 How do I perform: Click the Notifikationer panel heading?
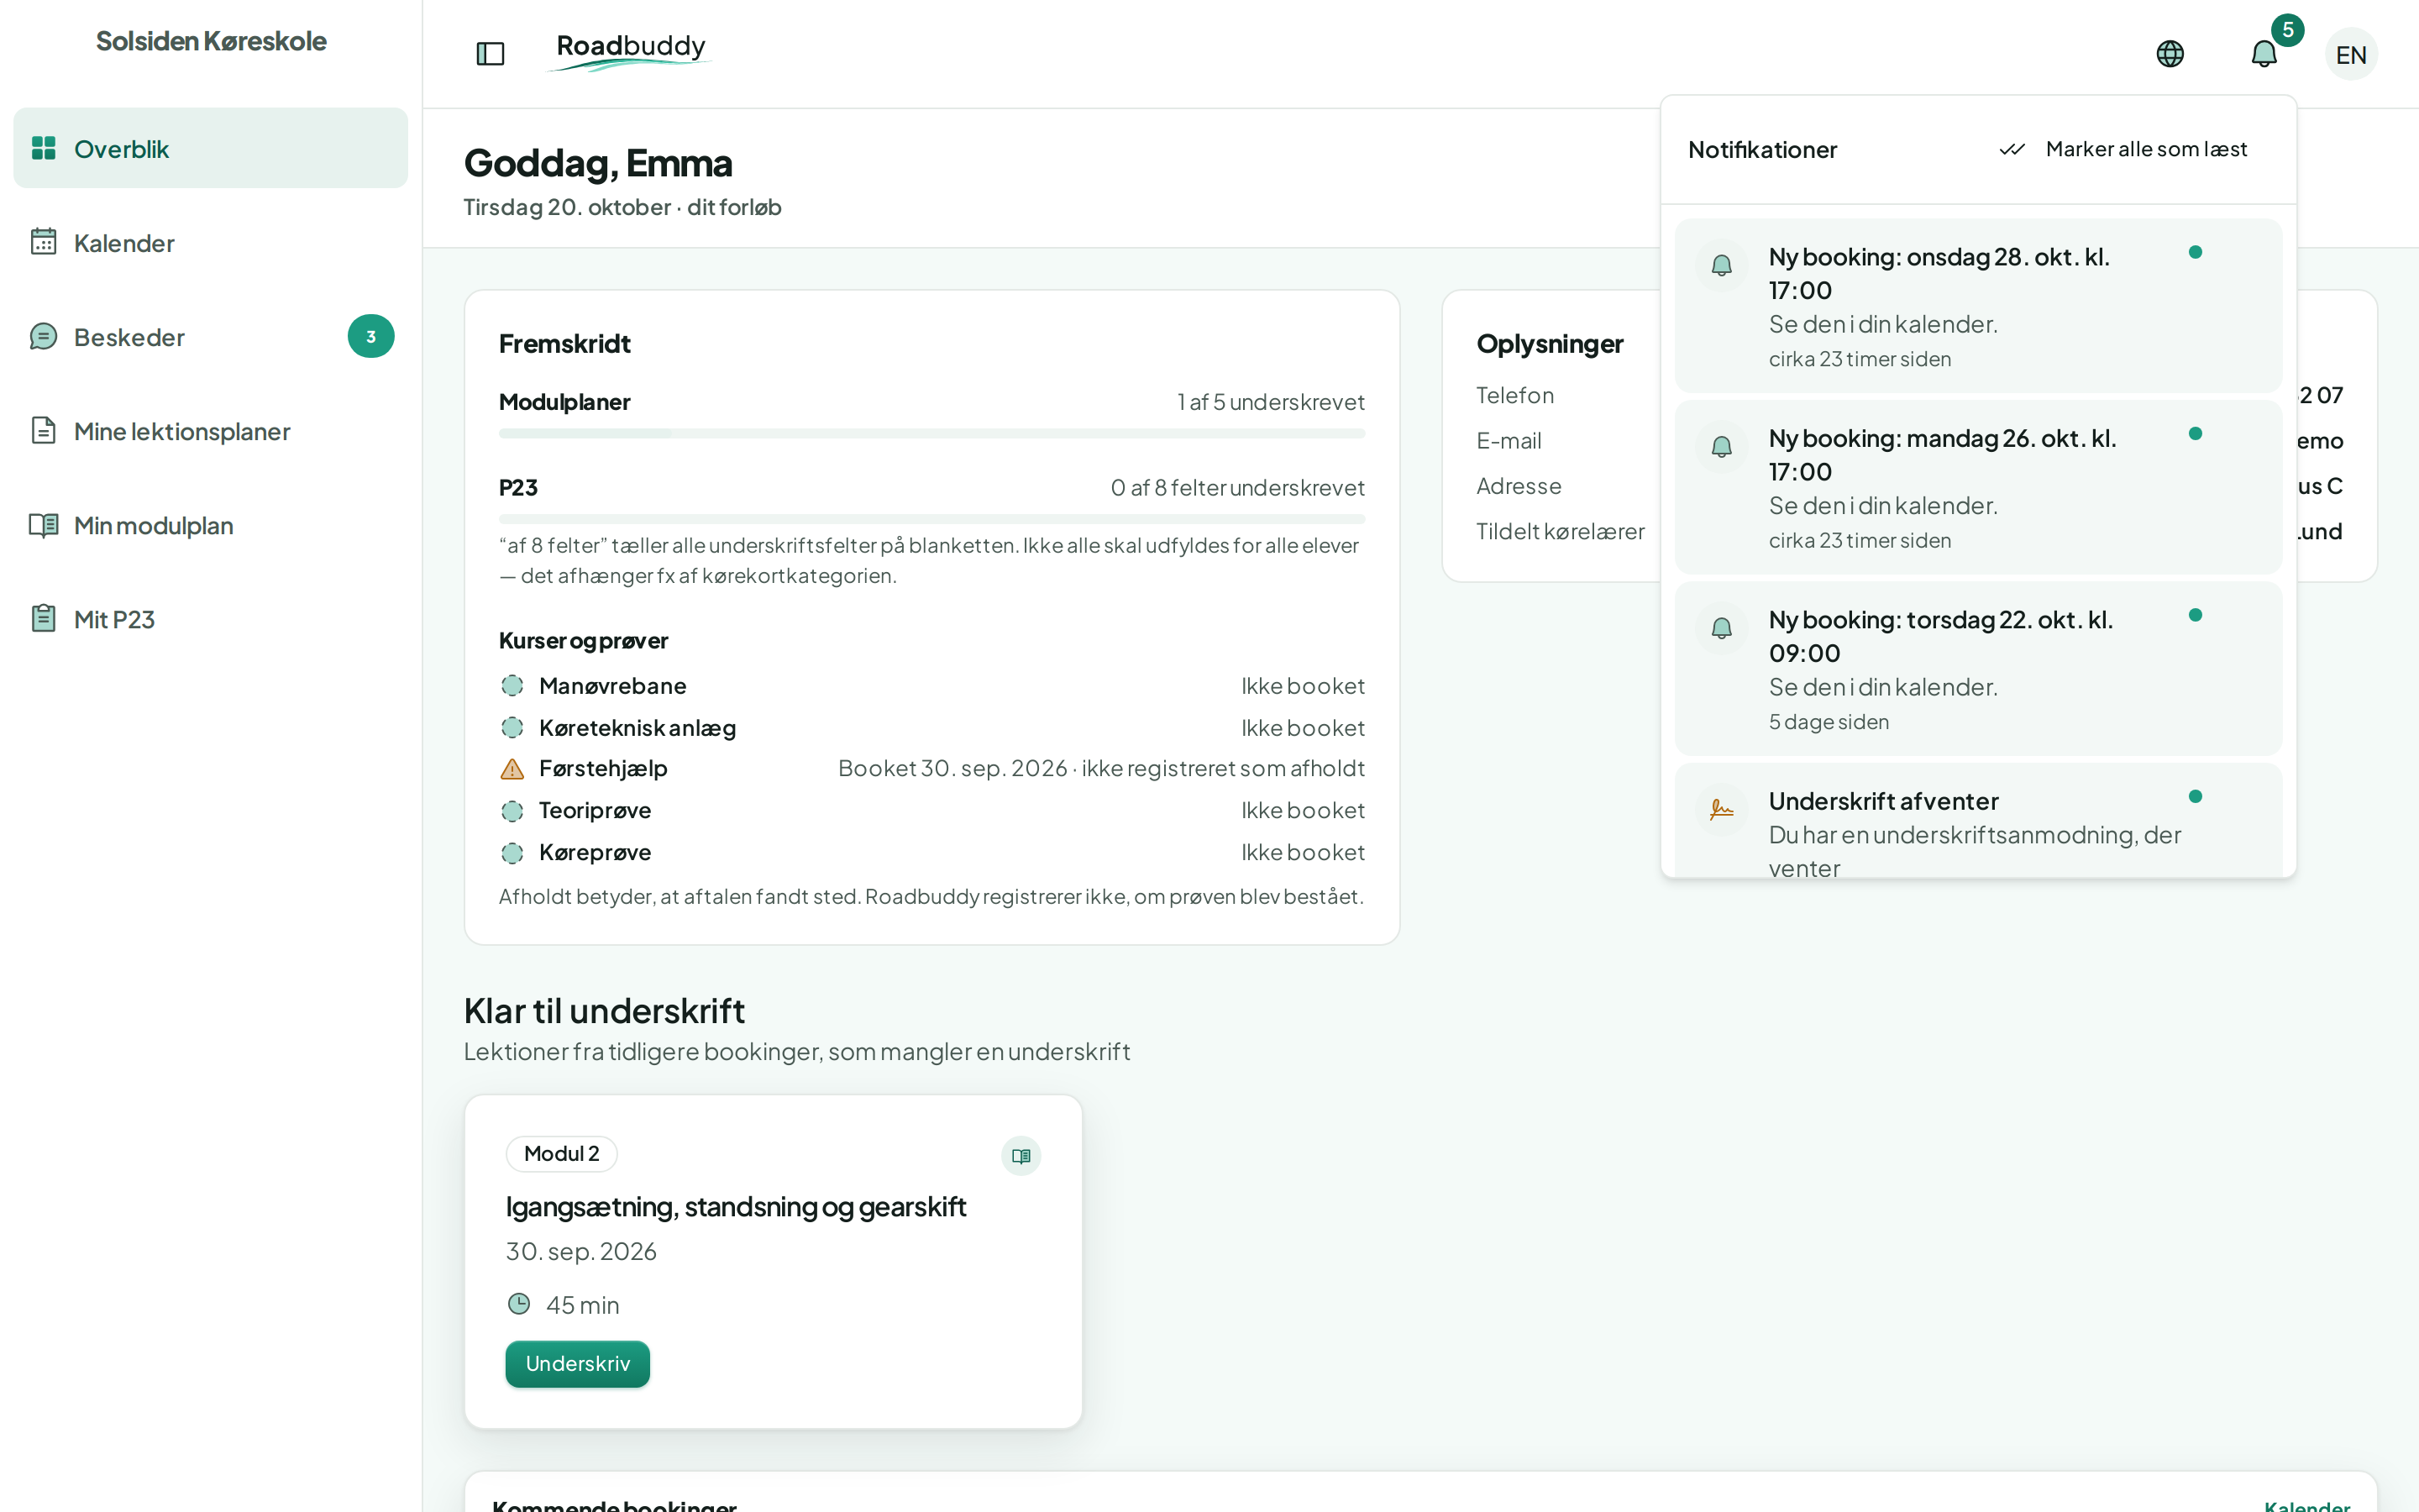point(1762,150)
